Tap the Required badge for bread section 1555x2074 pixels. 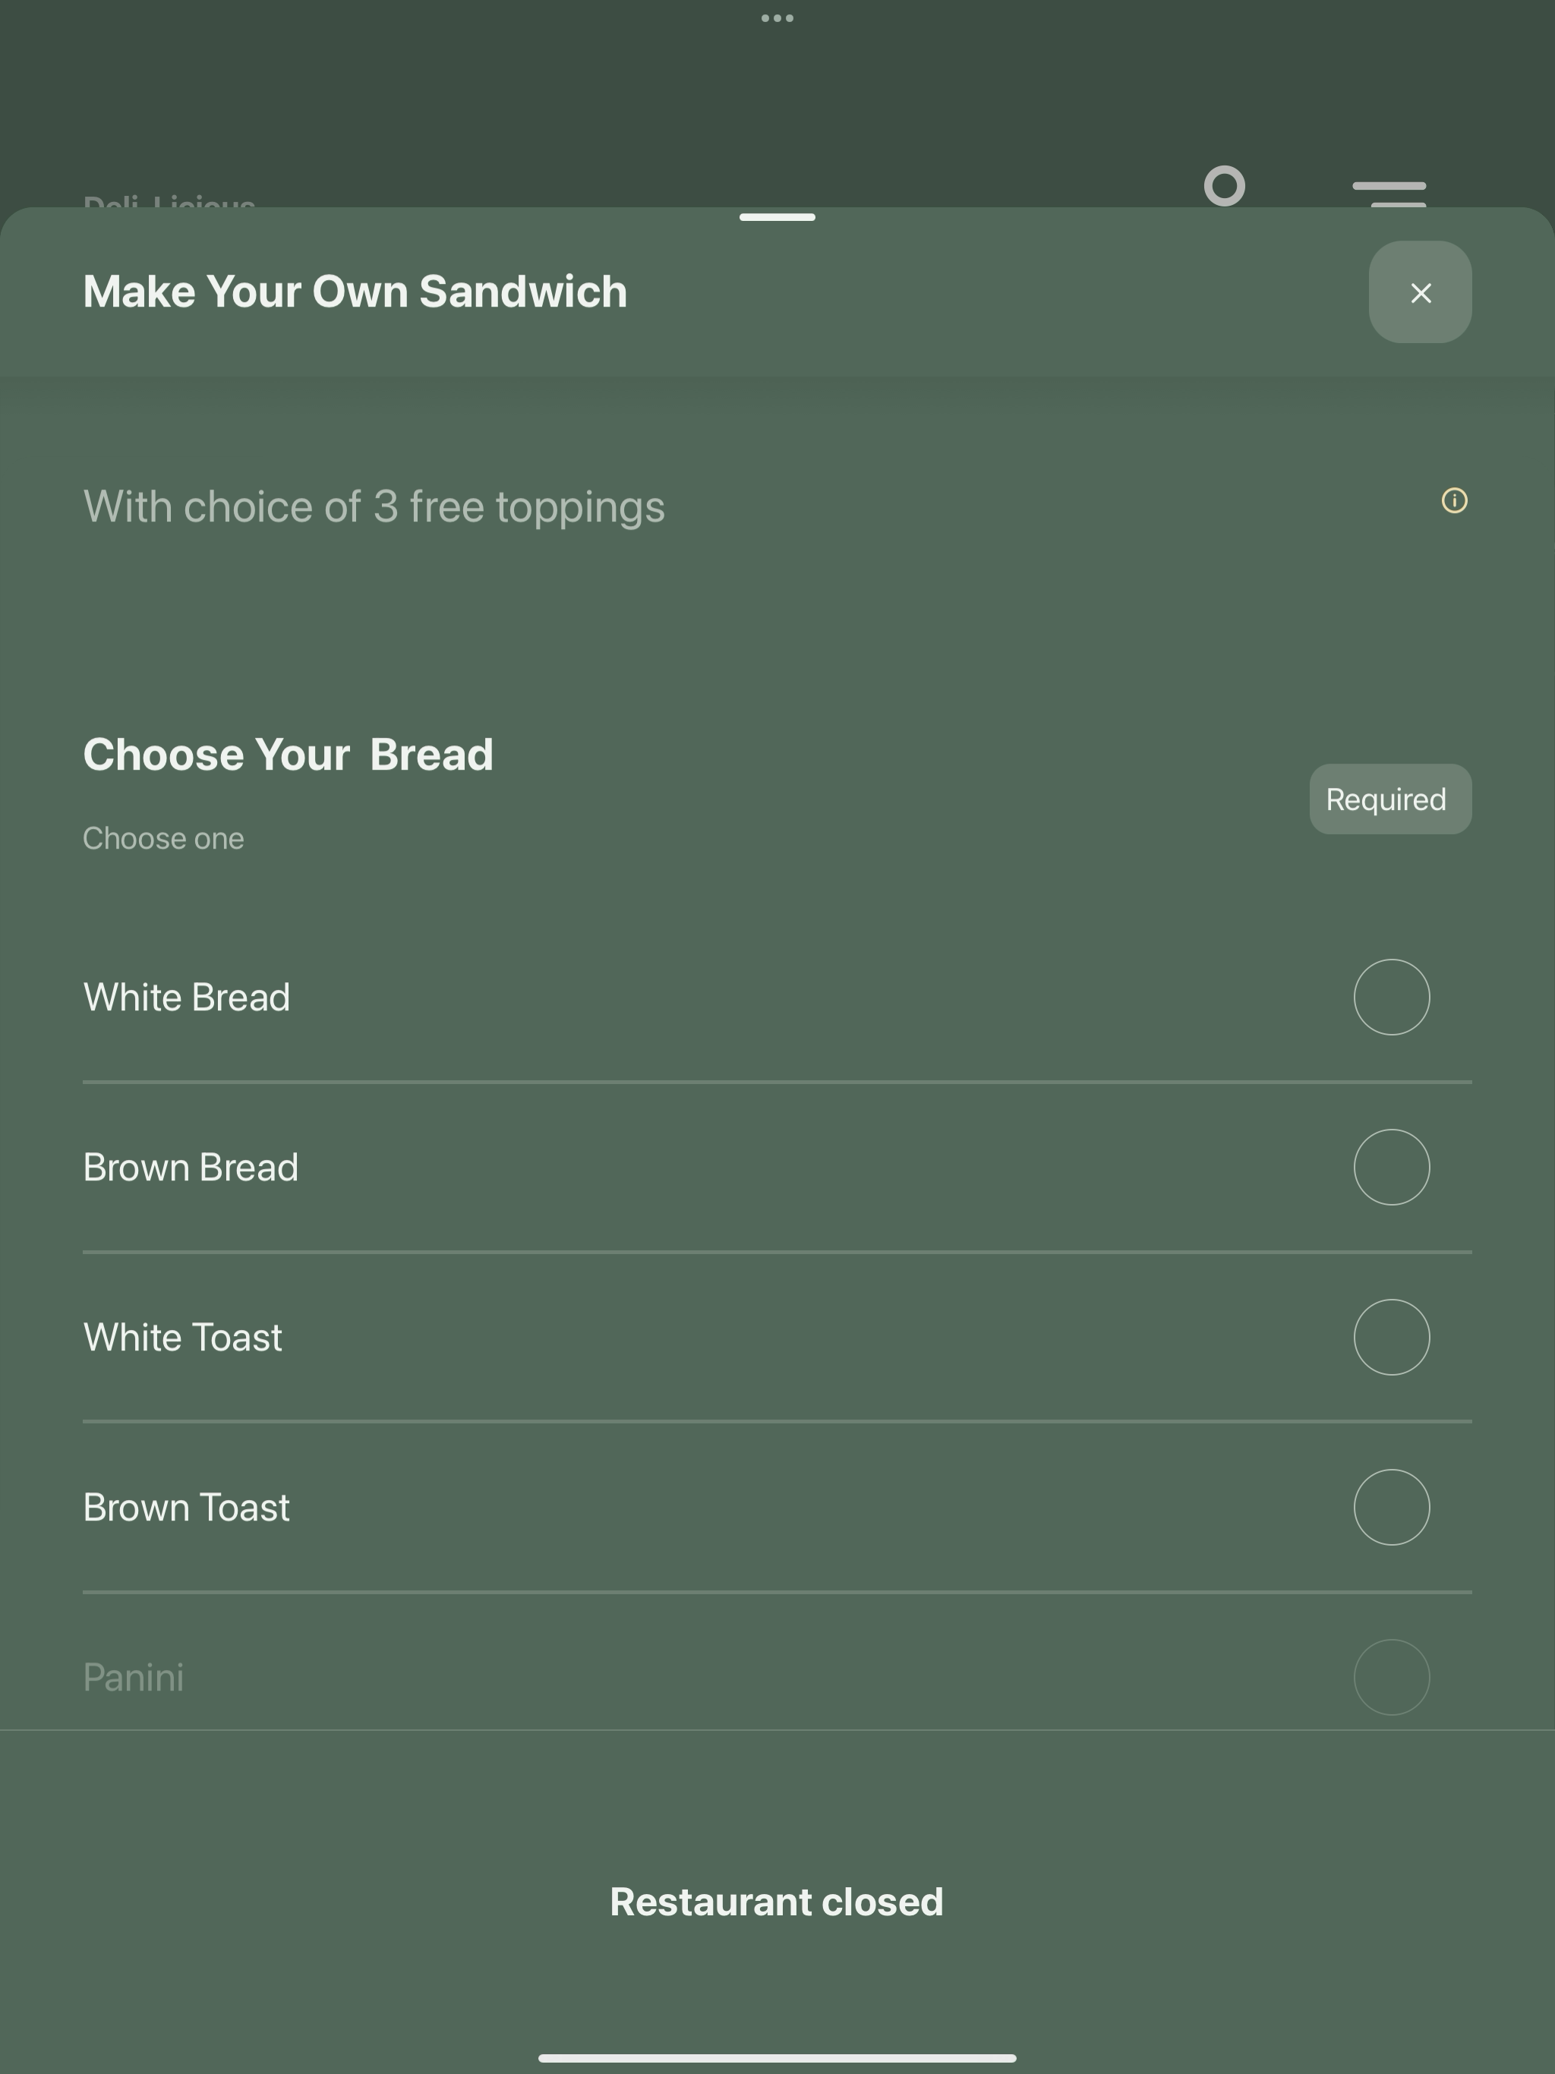(x=1390, y=799)
